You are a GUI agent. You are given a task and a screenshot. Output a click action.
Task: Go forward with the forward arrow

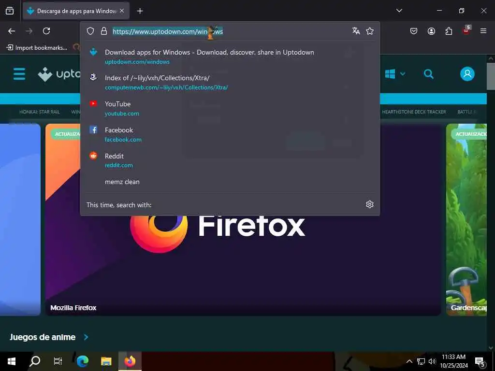pos(29,31)
